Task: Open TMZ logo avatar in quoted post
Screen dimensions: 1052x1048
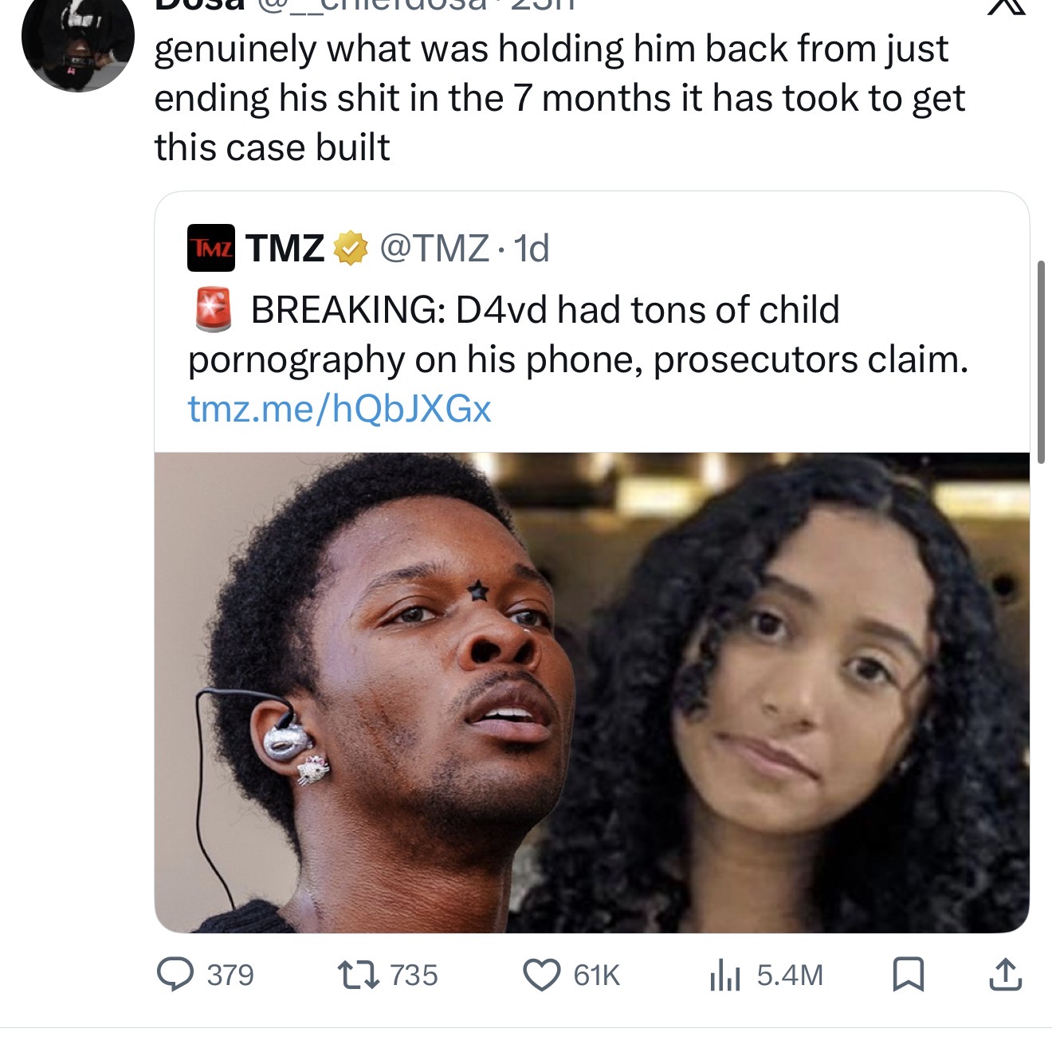Action: [x=211, y=248]
